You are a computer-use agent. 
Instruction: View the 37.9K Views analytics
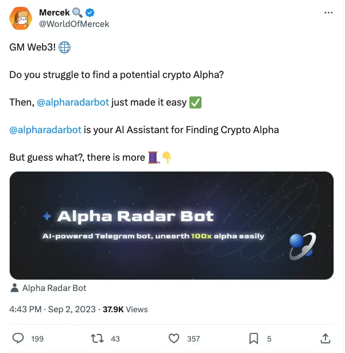click(x=125, y=309)
